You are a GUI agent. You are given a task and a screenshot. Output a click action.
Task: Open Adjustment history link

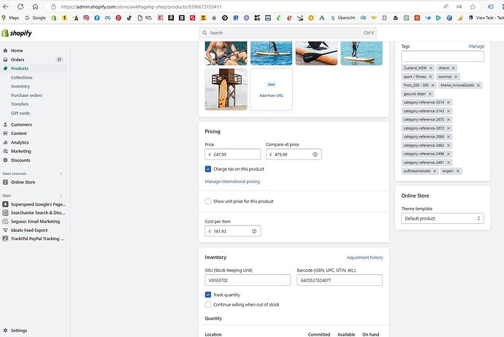pos(364,257)
